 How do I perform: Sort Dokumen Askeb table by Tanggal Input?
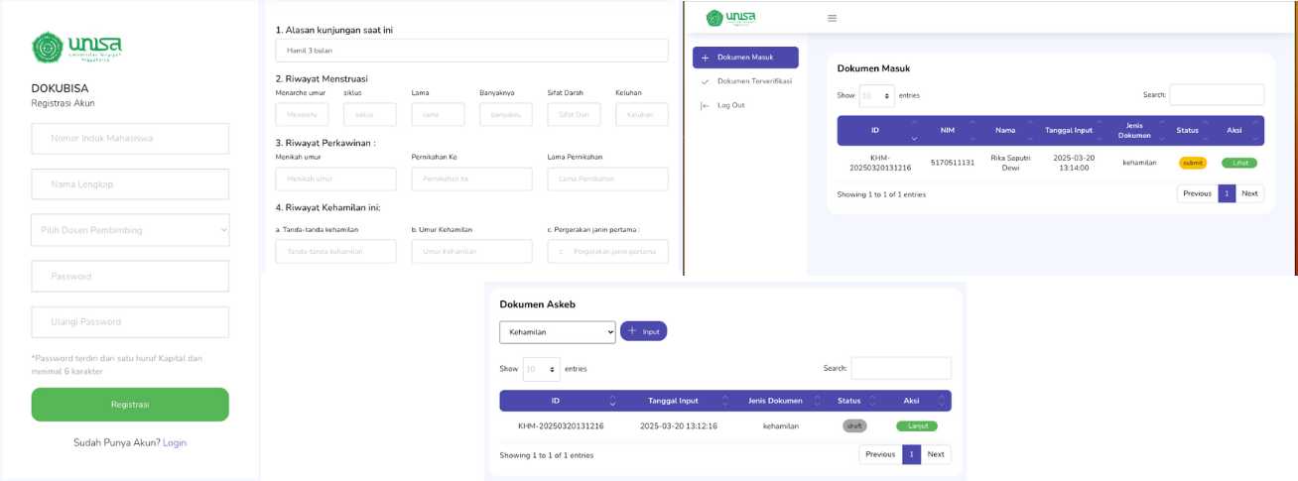(x=673, y=401)
